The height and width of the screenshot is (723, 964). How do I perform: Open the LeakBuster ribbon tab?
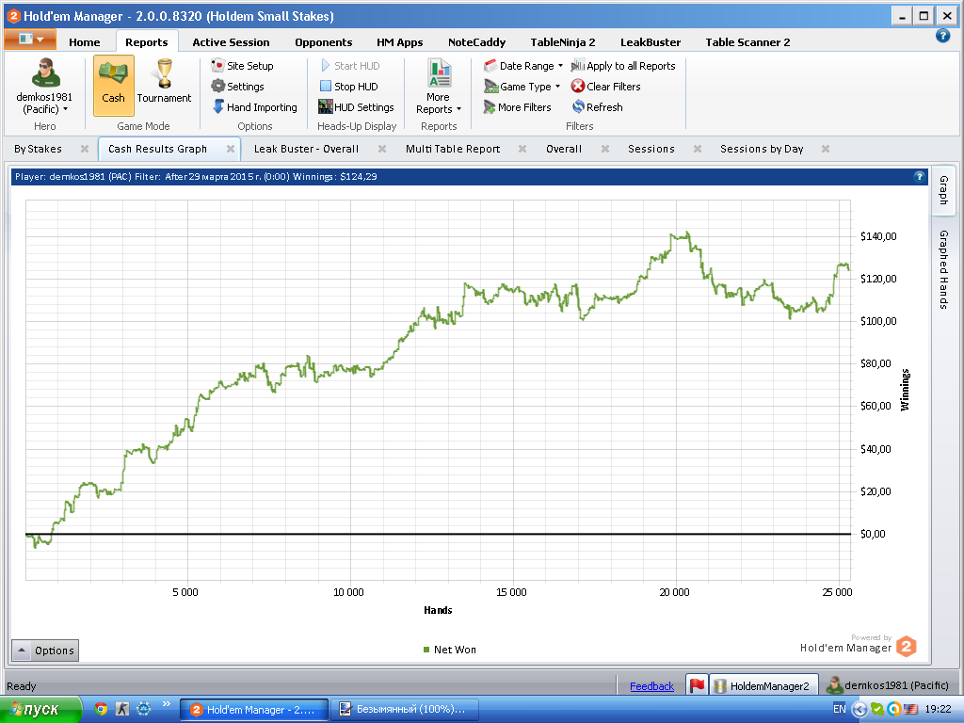tap(651, 42)
